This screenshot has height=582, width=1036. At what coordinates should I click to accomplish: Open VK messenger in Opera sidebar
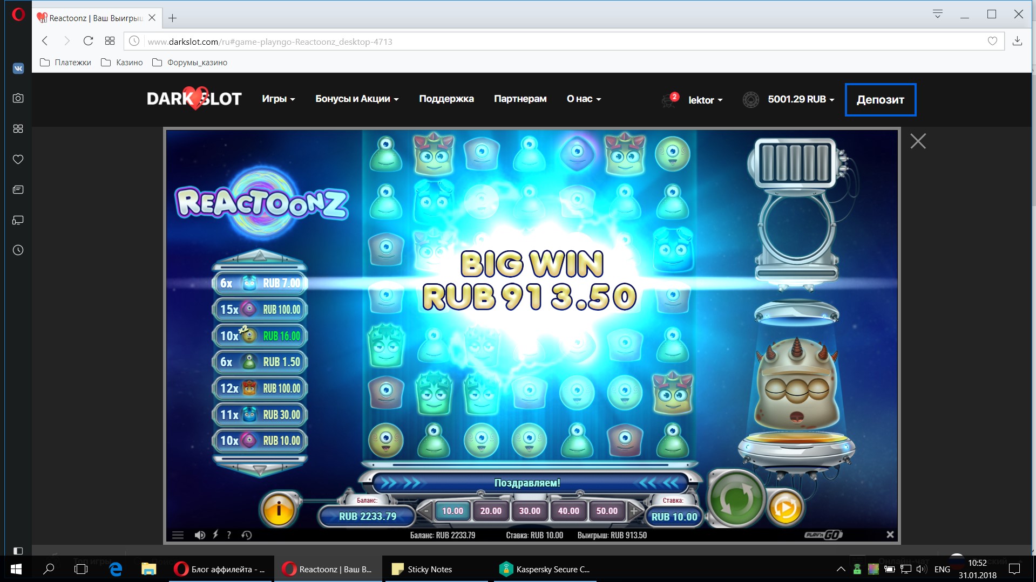[18, 68]
